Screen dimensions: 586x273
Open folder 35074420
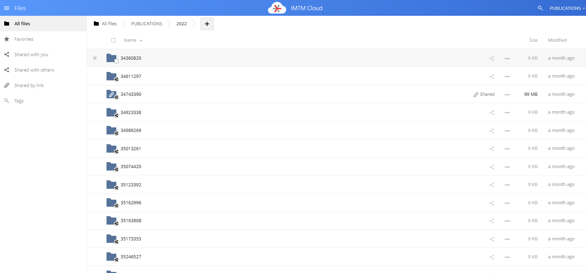pos(131,167)
